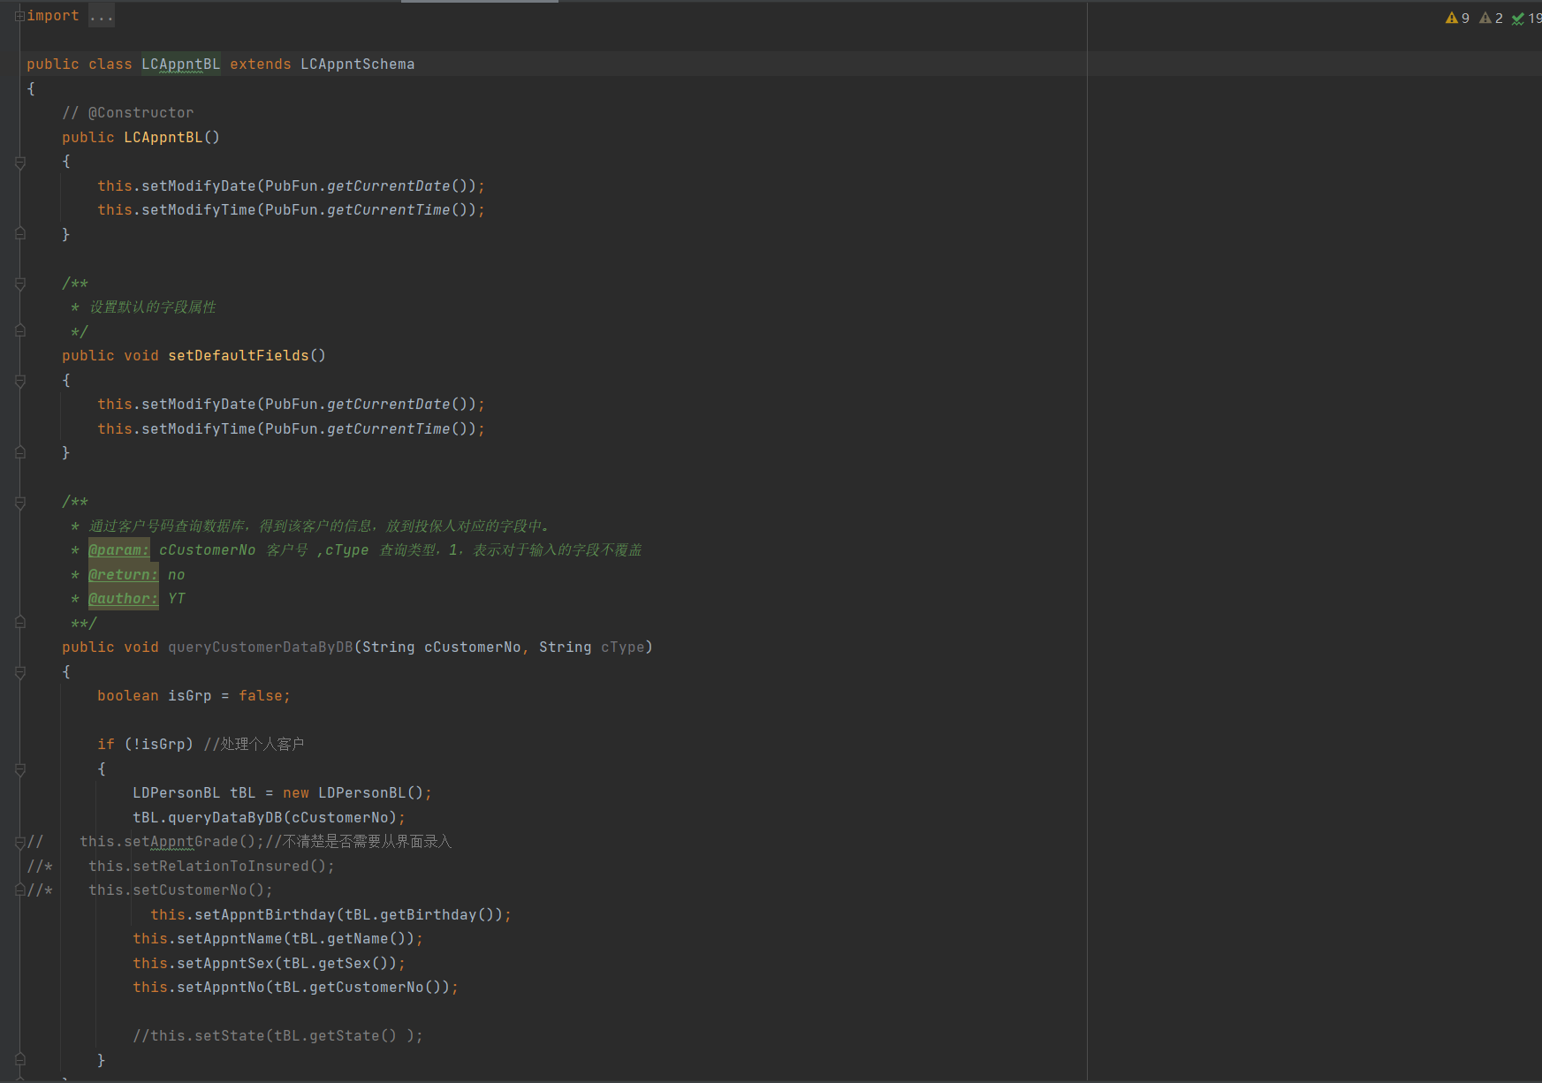Click setModifyTime inside setDefaultFields

coord(199,428)
